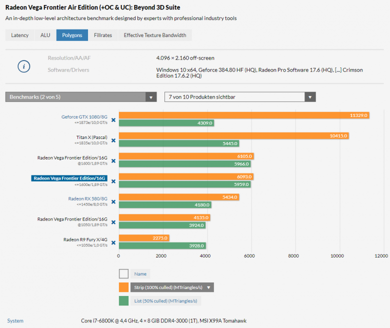Viewport: 390px width, 328px height.
Task: Click the highlighted Radeon Vega Frontier Edition/16G label
Action: [69, 178]
